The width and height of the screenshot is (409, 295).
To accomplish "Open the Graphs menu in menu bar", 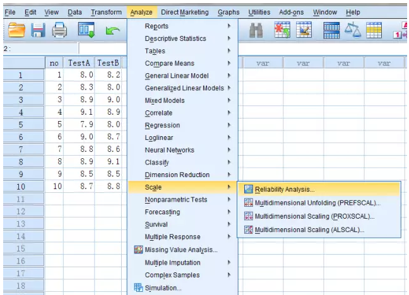I will click(228, 12).
